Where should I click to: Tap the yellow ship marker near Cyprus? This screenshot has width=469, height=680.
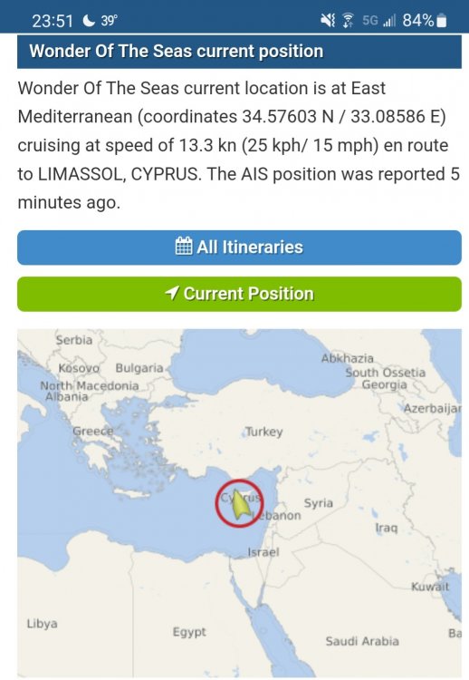[241, 505]
